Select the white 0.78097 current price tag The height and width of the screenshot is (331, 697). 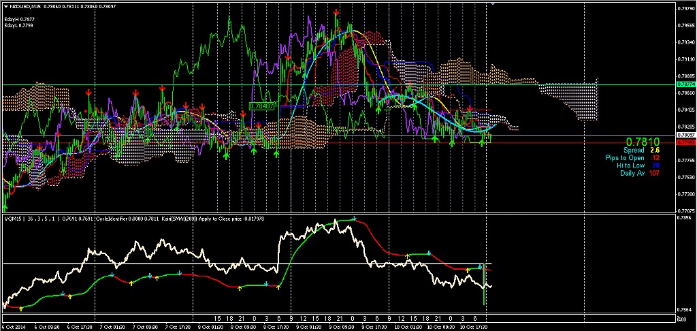[685, 136]
